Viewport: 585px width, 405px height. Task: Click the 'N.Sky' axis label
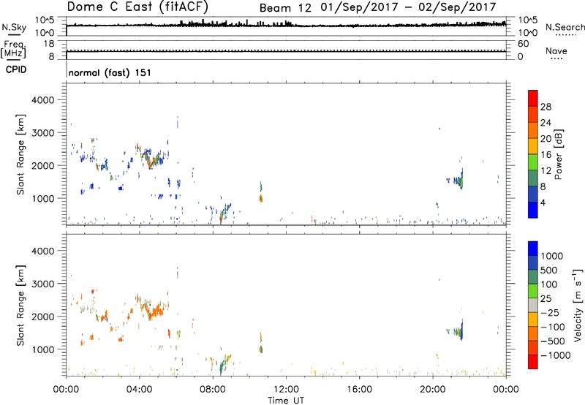pyautogui.click(x=14, y=27)
